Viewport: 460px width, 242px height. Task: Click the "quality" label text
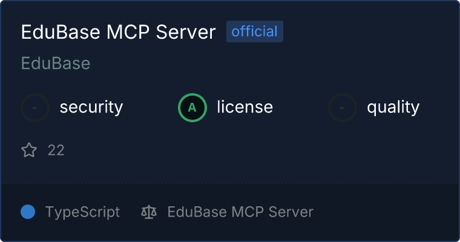(393, 107)
